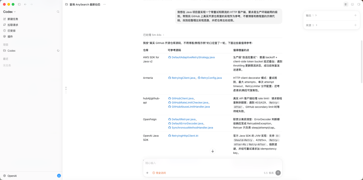Screen dimensions: 363x180
Task: Click plus button in 输出 row
Action: tap(355, 15)
